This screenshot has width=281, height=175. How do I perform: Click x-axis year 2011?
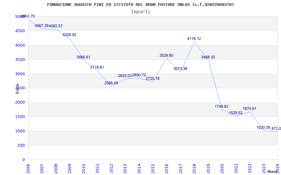(98, 169)
